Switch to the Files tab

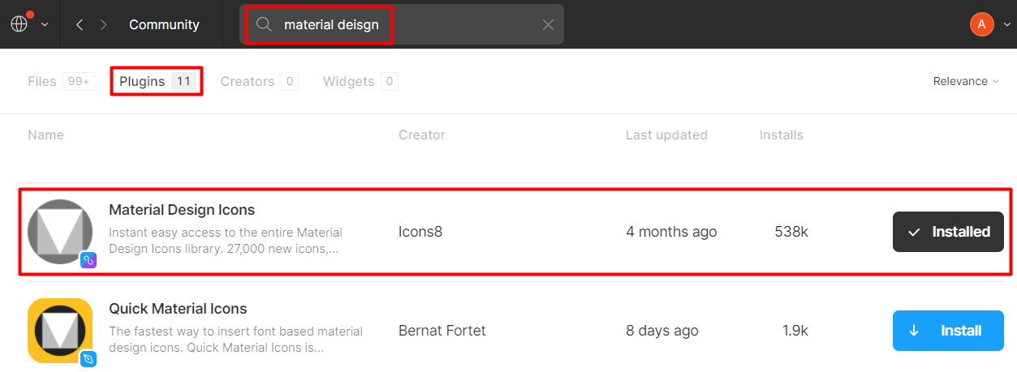[x=42, y=81]
